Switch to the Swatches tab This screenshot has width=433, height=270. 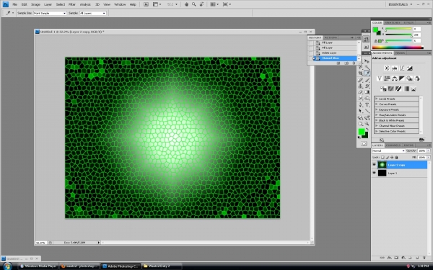392,22
